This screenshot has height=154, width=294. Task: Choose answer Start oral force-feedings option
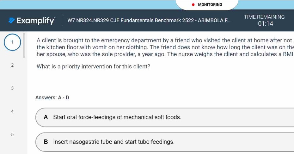(165, 117)
